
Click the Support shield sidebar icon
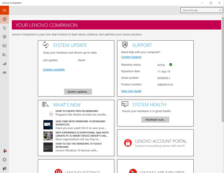coord(4,37)
